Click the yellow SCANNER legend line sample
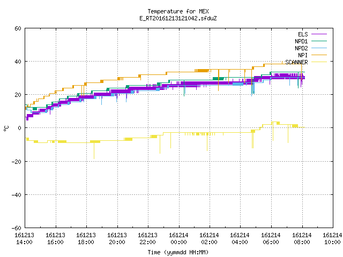 [x=319, y=62]
